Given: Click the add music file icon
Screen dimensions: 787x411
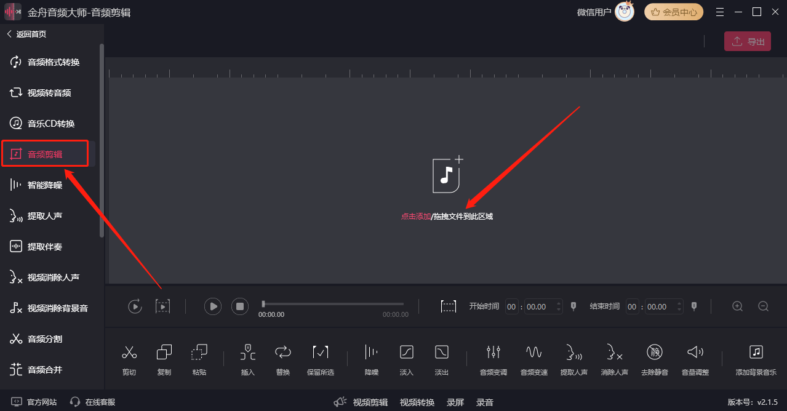Looking at the screenshot, I should coord(448,174).
